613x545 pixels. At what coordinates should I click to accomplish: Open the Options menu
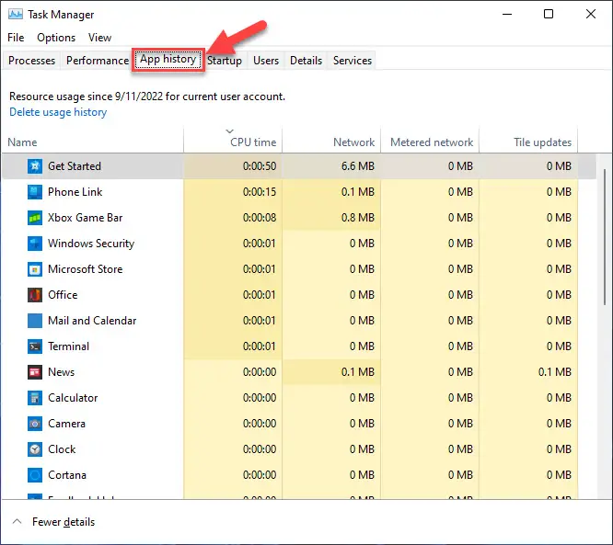(x=56, y=38)
